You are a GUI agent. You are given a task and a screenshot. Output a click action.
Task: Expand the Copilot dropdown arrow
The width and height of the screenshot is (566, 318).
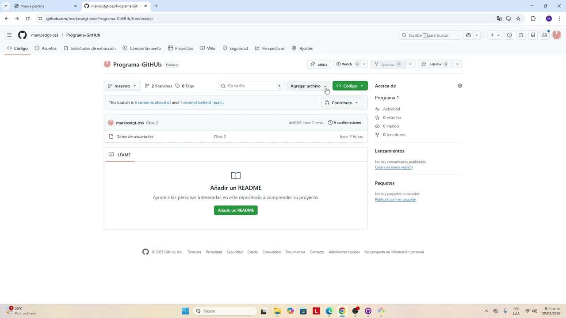[x=476, y=35]
